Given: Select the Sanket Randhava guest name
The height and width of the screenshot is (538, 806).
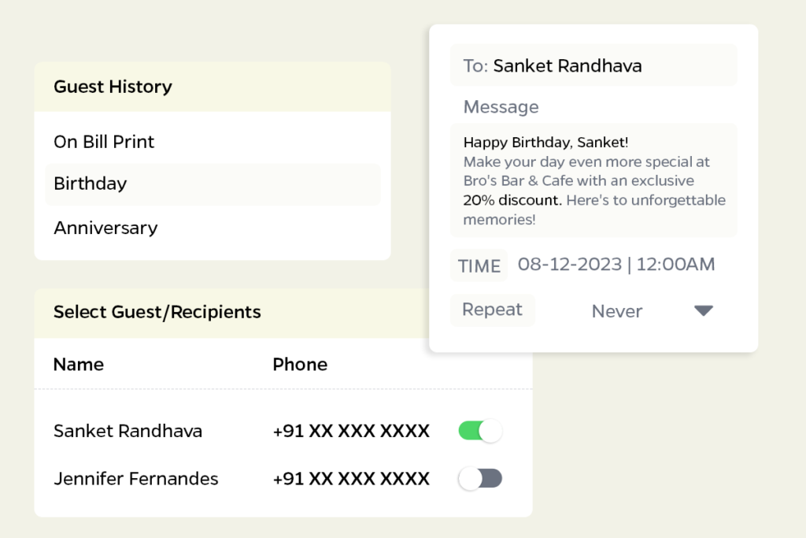Looking at the screenshot, I should coord(128,431).
